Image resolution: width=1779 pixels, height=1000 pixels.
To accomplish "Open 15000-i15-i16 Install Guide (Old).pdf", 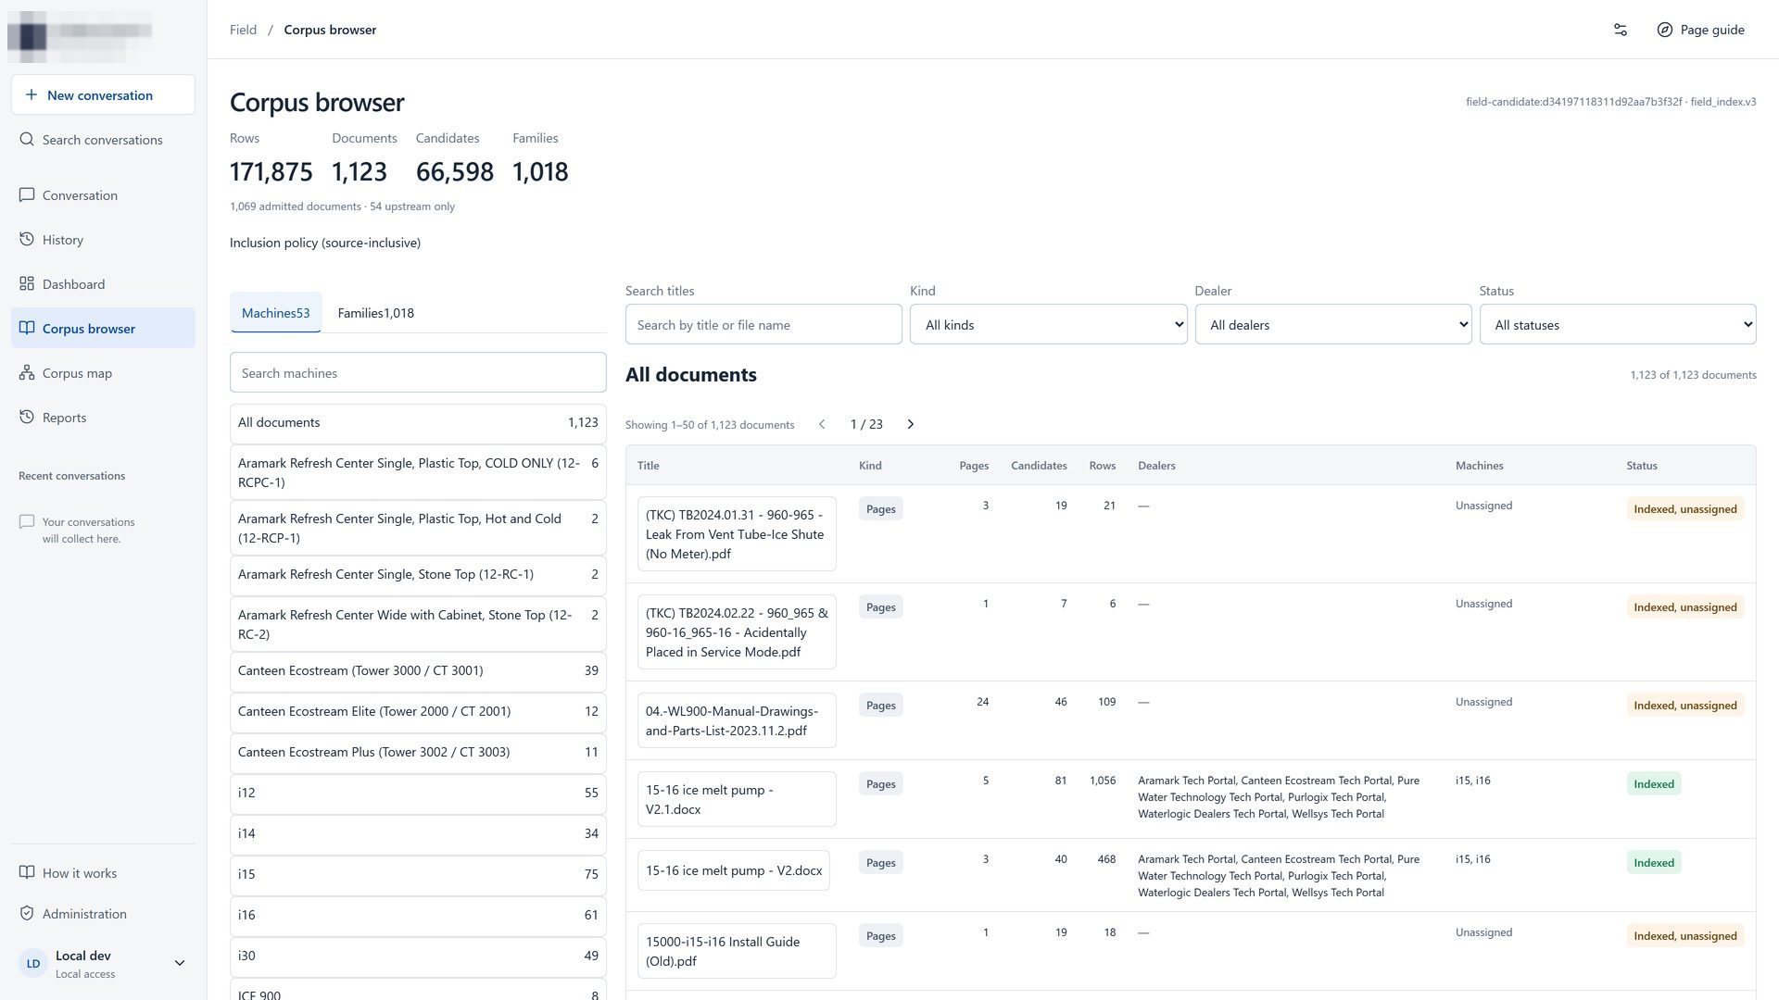I will pyautogui.click(x=737, y=951).
